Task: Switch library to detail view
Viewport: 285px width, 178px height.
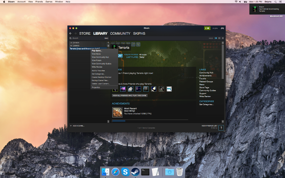Action: pyautogui.click(x=216, y=38)
